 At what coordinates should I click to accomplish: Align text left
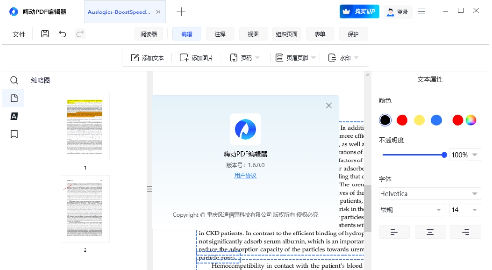point(394,232)
